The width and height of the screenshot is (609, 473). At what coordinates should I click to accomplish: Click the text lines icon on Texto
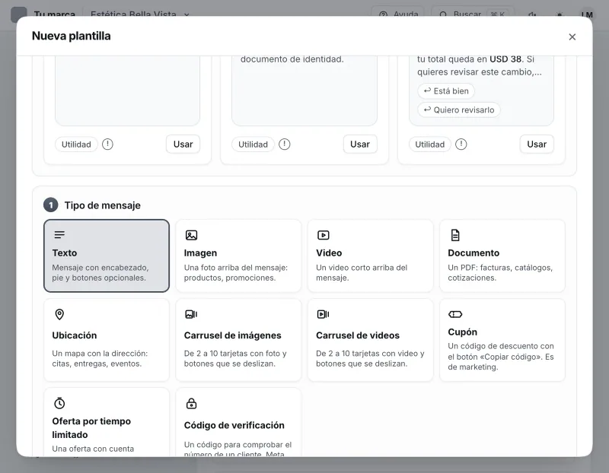pos(59,235)
